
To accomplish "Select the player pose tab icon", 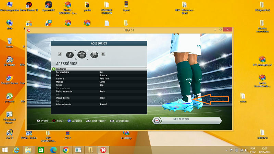I will pyautogui.click(x=94, y=55).
